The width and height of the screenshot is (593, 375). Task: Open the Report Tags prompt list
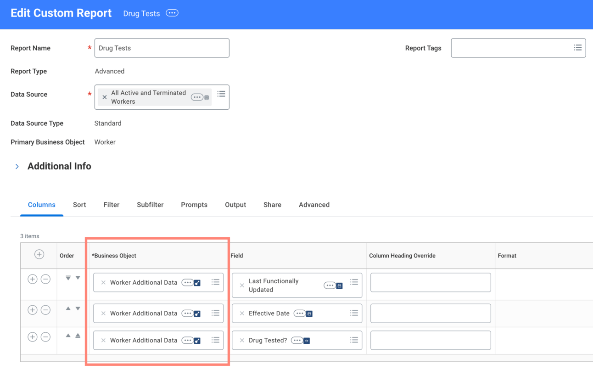577,48
